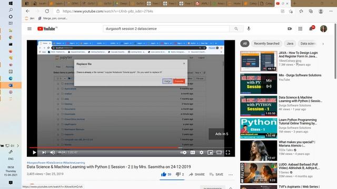Open browser settings and more ellipsis
The image size is (337, 189).
pos(331,11)
